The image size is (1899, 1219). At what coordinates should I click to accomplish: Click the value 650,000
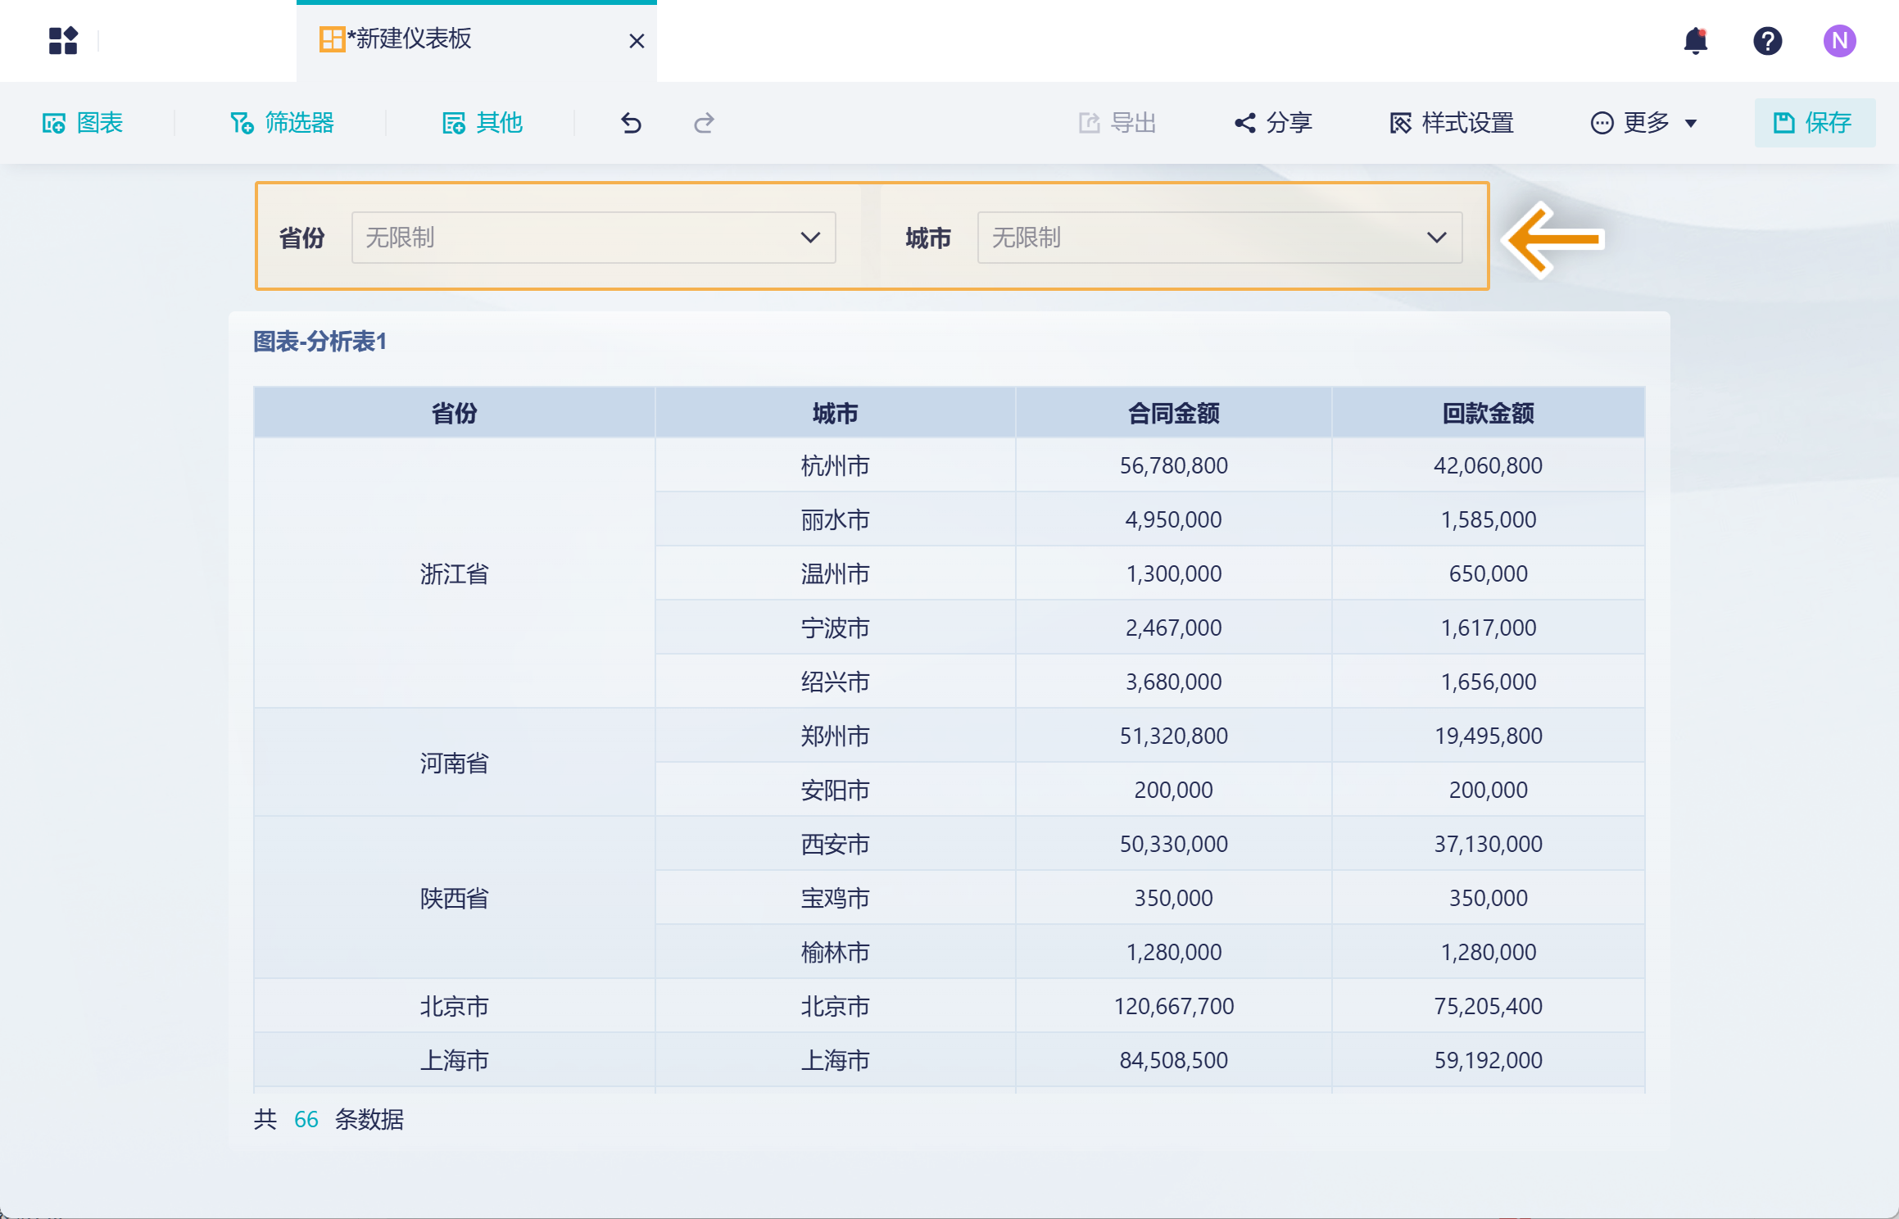tap(1488, 573)
